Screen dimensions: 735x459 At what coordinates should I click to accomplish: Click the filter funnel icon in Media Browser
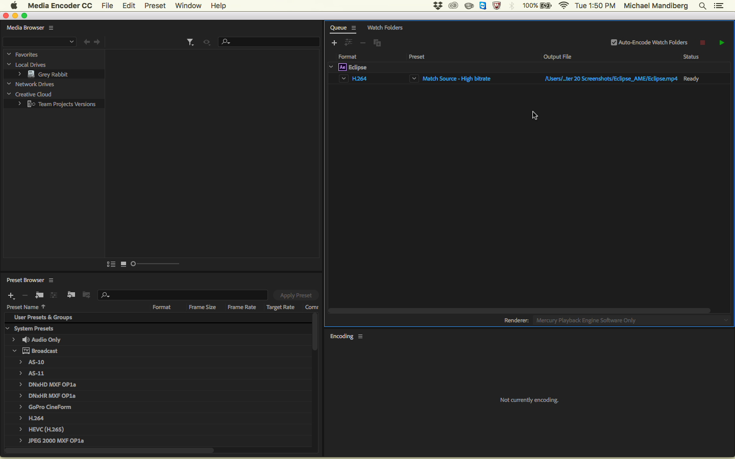tap(190, 42)
